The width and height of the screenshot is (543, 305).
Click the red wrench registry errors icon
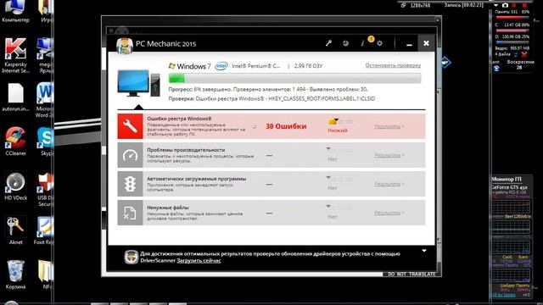[x=130, y=126]
